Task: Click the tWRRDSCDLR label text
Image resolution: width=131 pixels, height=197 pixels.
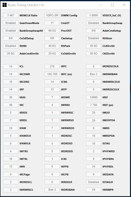Action: coord(111,89)
